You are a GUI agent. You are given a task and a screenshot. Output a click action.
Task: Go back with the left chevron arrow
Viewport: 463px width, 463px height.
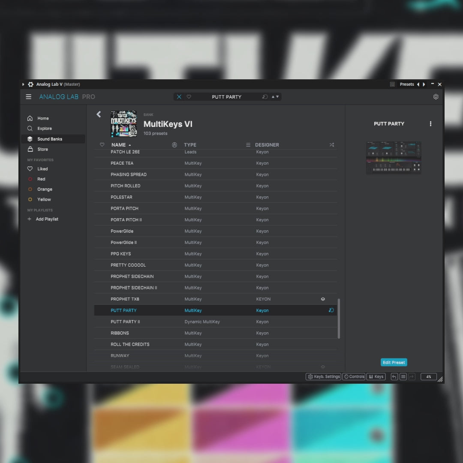[x=99, y=114]
